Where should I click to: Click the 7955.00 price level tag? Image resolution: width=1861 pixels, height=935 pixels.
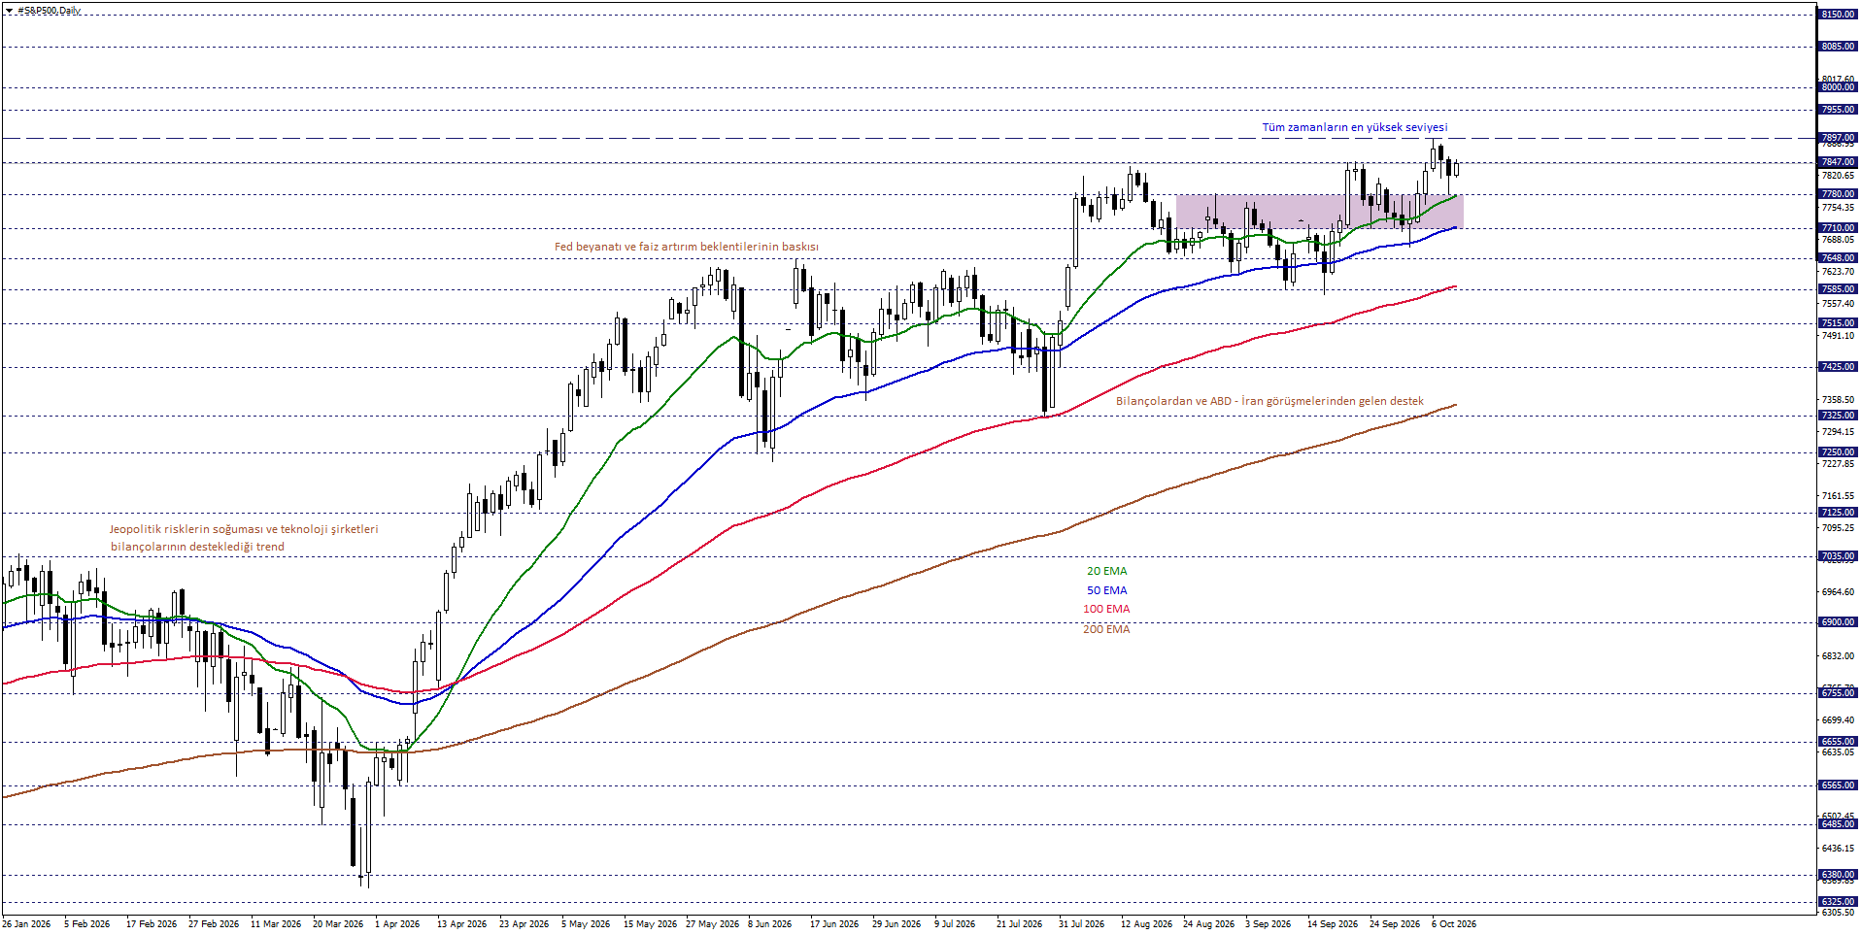click(x=1838, y=110)
